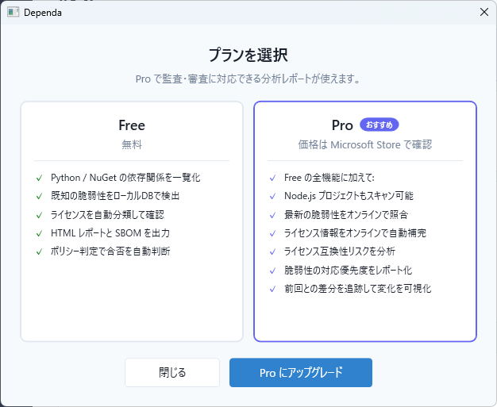Image resolution: width=497 pixels, height=407 pixels.
Task: Close the Dependa plan dialog window
Action: (x=484, y=12)
